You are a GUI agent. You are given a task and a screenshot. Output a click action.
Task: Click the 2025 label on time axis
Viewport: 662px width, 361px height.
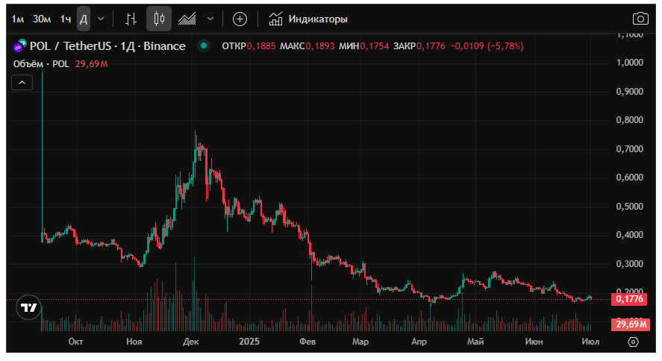click(x=249, y=342)
